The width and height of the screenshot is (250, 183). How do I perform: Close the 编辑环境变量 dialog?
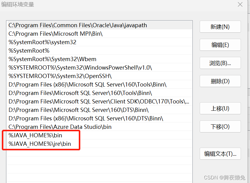(240, 4)
